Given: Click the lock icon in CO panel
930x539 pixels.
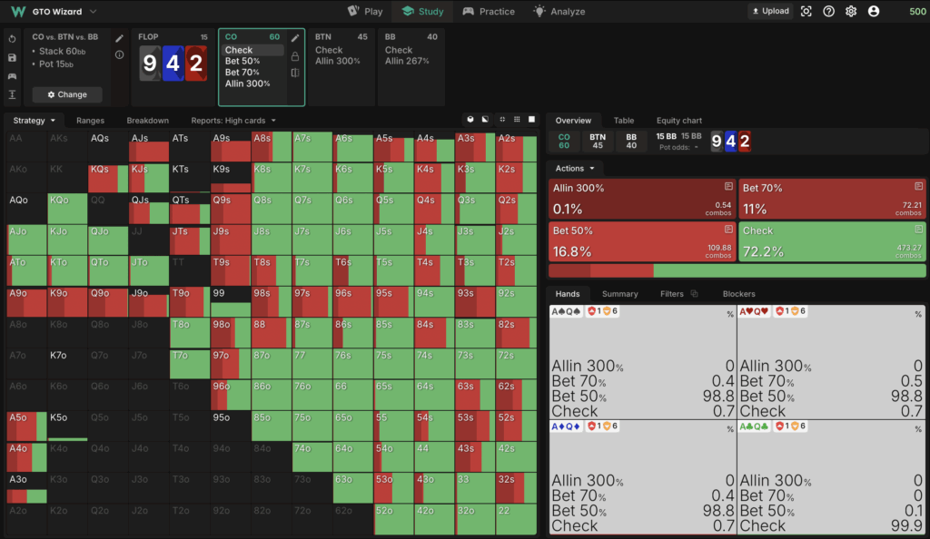Looking at the screenshot, I should (295, 55).
